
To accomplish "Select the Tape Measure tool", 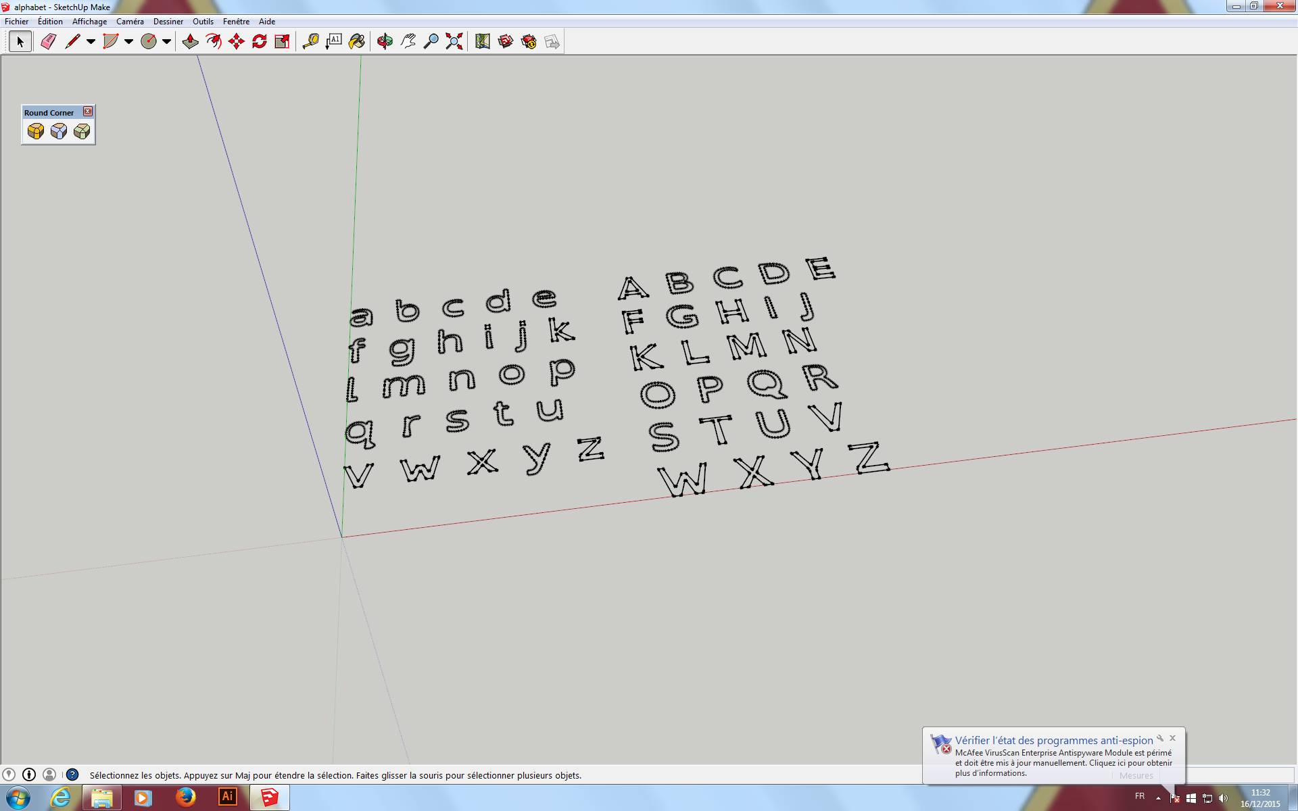I will (x=310, y=42).
